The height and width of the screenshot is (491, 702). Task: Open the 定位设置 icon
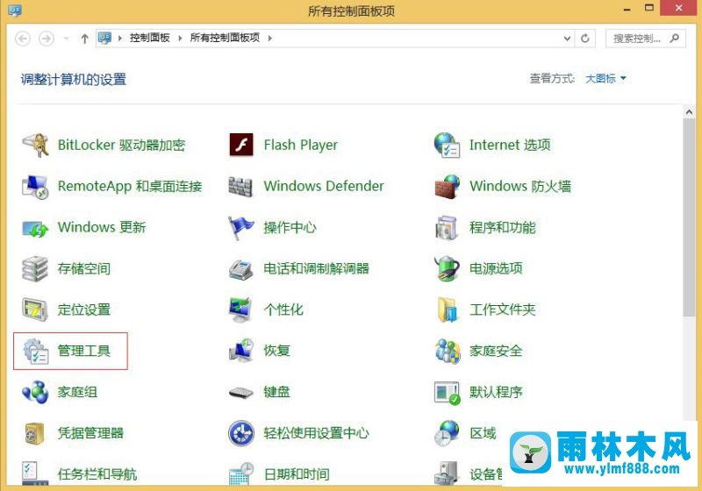pyautogui.click(x=35, y=310)
